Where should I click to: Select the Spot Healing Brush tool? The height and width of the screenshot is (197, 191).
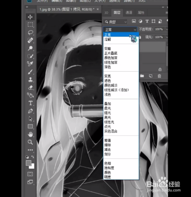[30, 40]
